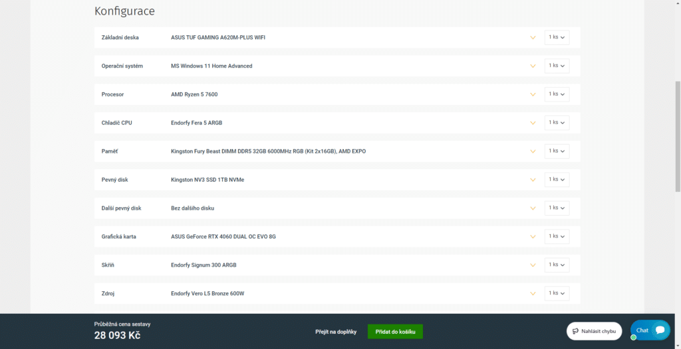Expand the Chladič CPU component options
Image resolution: width=681 pixels, height=349 pixels.
533,123
